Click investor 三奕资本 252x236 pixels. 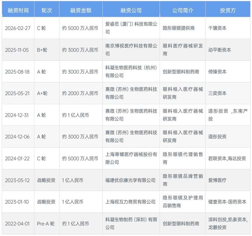pos(217,93)
